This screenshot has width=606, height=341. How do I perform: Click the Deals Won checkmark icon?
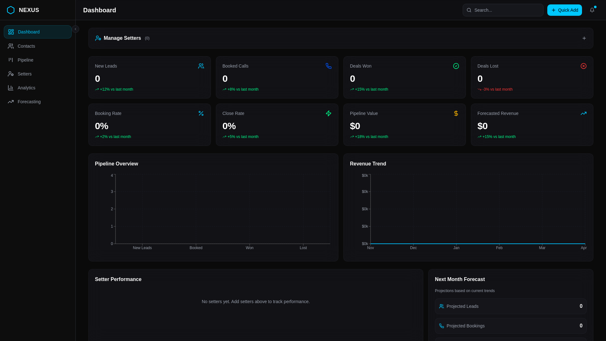(456, 66)
